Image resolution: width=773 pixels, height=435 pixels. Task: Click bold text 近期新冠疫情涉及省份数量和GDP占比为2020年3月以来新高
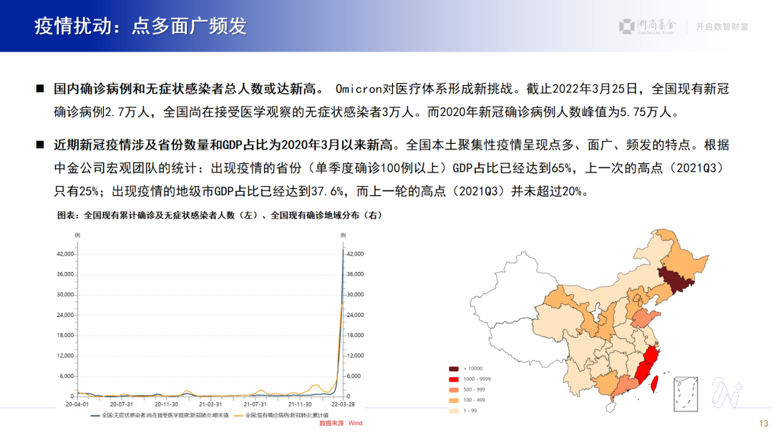click(223, 145)
